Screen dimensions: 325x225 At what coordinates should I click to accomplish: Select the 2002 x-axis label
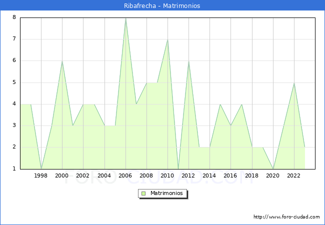(x=82, y=175)
